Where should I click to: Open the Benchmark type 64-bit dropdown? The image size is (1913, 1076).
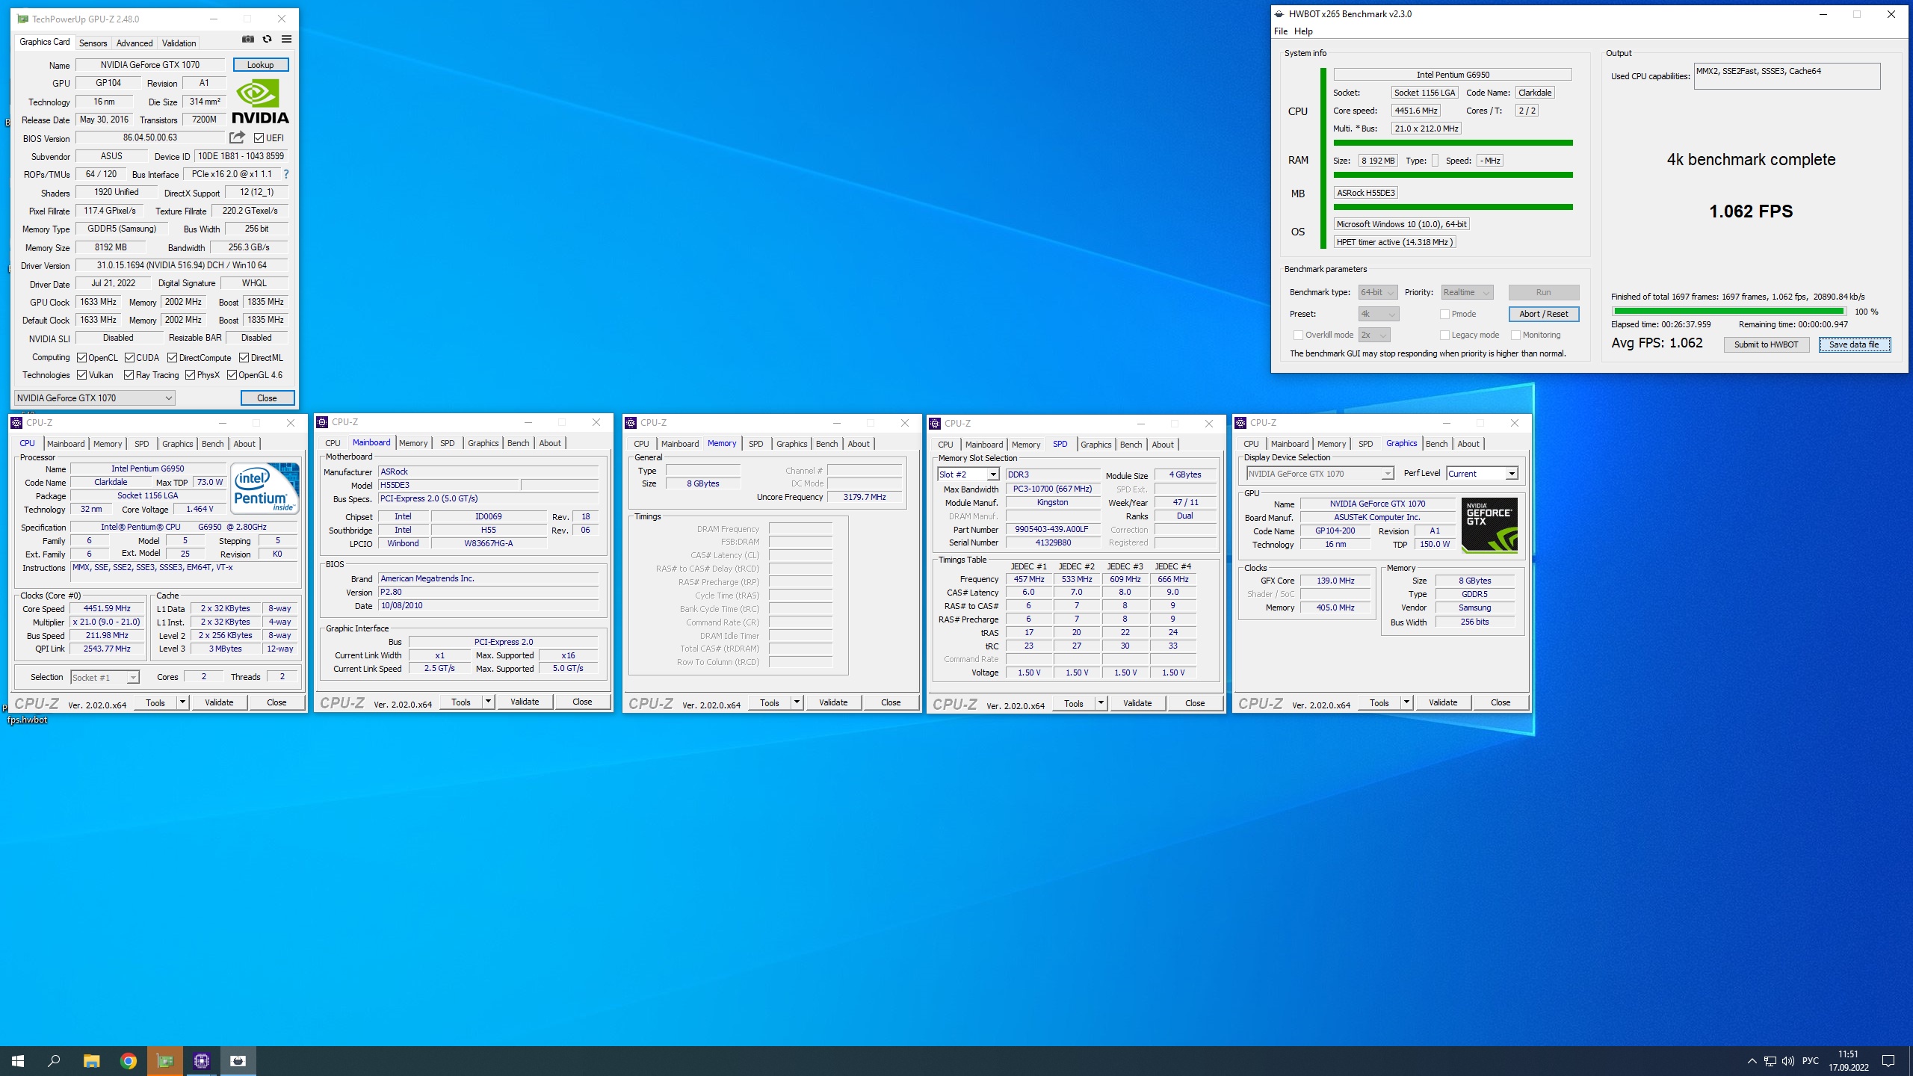click(1378, 292)
